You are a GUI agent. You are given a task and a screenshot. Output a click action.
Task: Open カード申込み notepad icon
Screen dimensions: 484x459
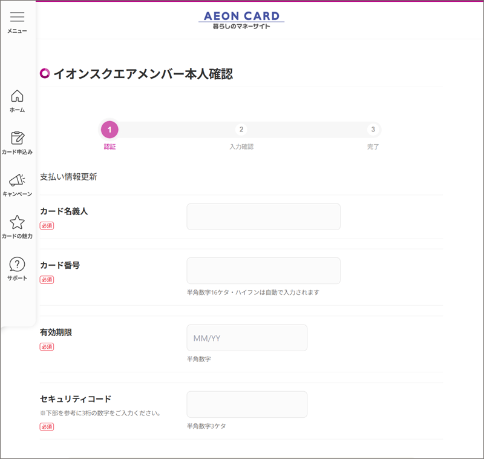(18, 138)
